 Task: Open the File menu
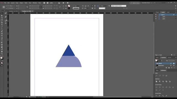(x=5, y=3)
